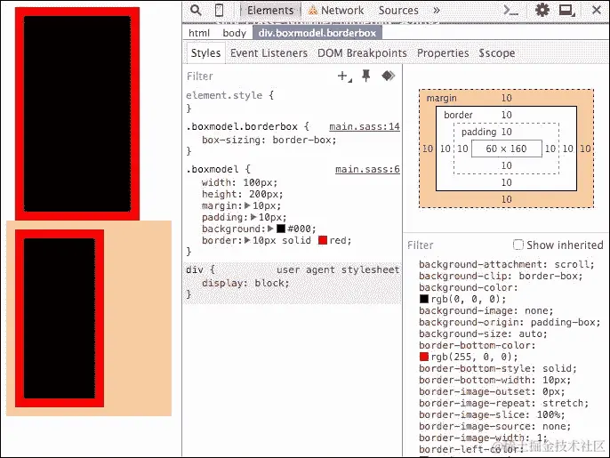Expand the padding shorthand triangle
The width and height of the screenshot is (610, 458).
[253, 217]
